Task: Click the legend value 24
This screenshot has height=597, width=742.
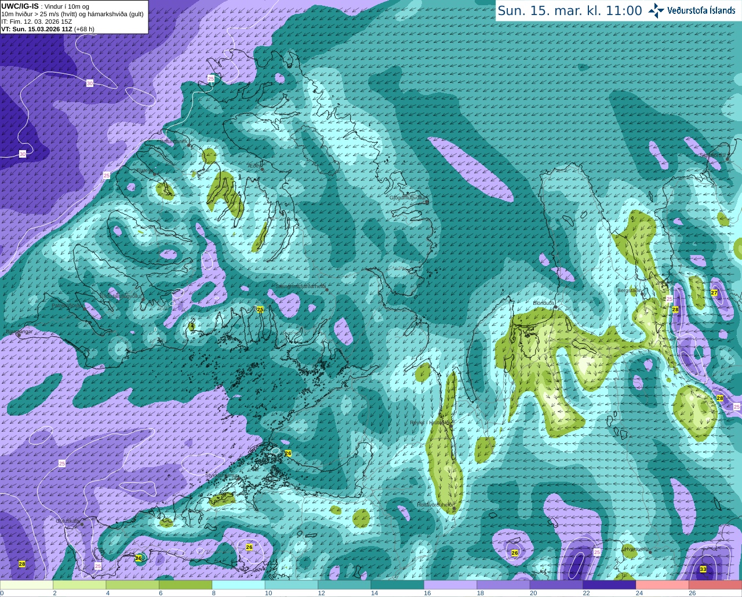Action: (x=639, y=593)
